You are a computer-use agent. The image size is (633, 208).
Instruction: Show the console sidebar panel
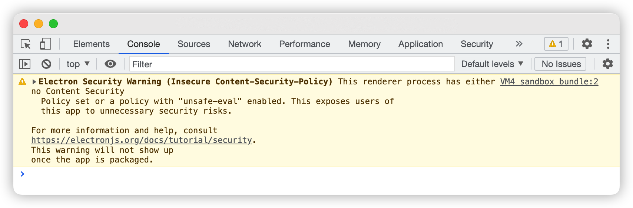25,64
